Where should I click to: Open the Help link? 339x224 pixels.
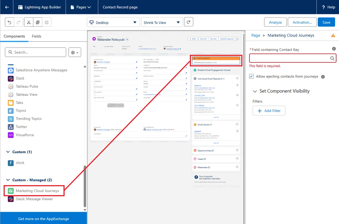pyautogui.click(x=328, y=7)
